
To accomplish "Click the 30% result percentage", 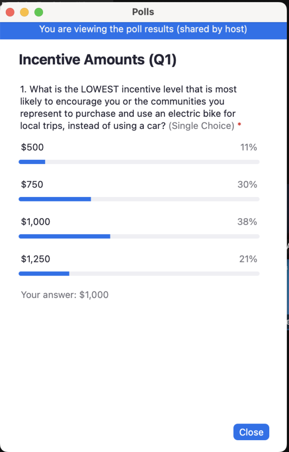I will [x=248, y=184].
